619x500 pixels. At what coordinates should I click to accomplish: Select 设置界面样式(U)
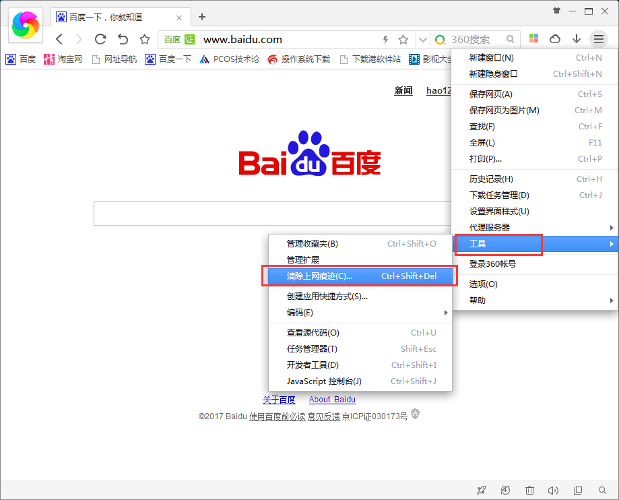(535, 212)
